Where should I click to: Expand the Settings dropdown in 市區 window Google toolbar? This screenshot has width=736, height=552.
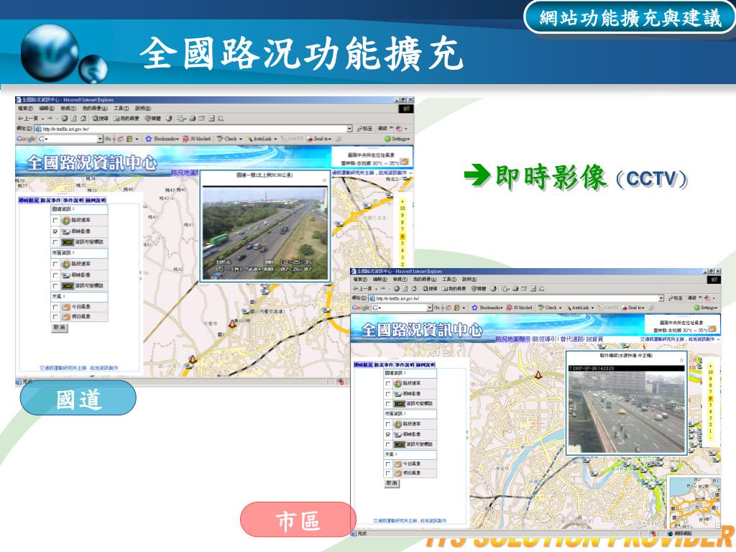(717, 308)
